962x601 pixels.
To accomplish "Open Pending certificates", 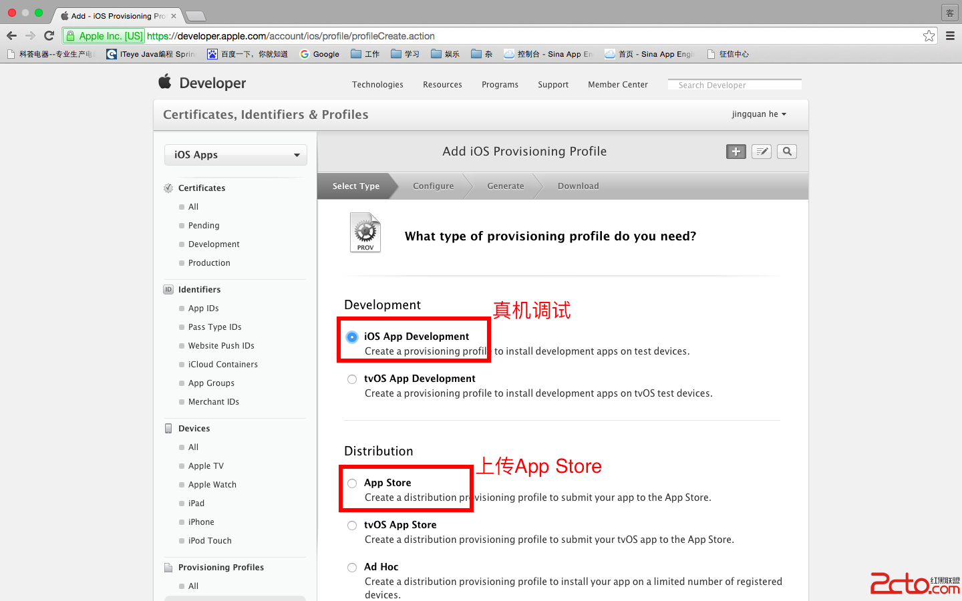I will [x=204, y=226].
